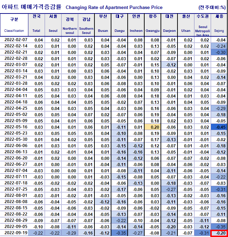Select Incheon value 0.08 on 2022-02-07
228x237 pixels.
click(x=136, y=40)
